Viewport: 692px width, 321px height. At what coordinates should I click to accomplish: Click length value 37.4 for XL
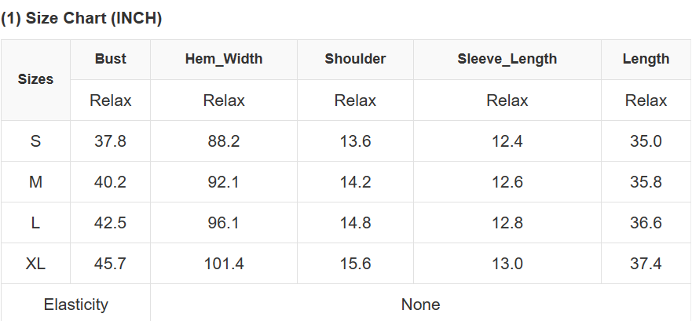click(646, 264)
